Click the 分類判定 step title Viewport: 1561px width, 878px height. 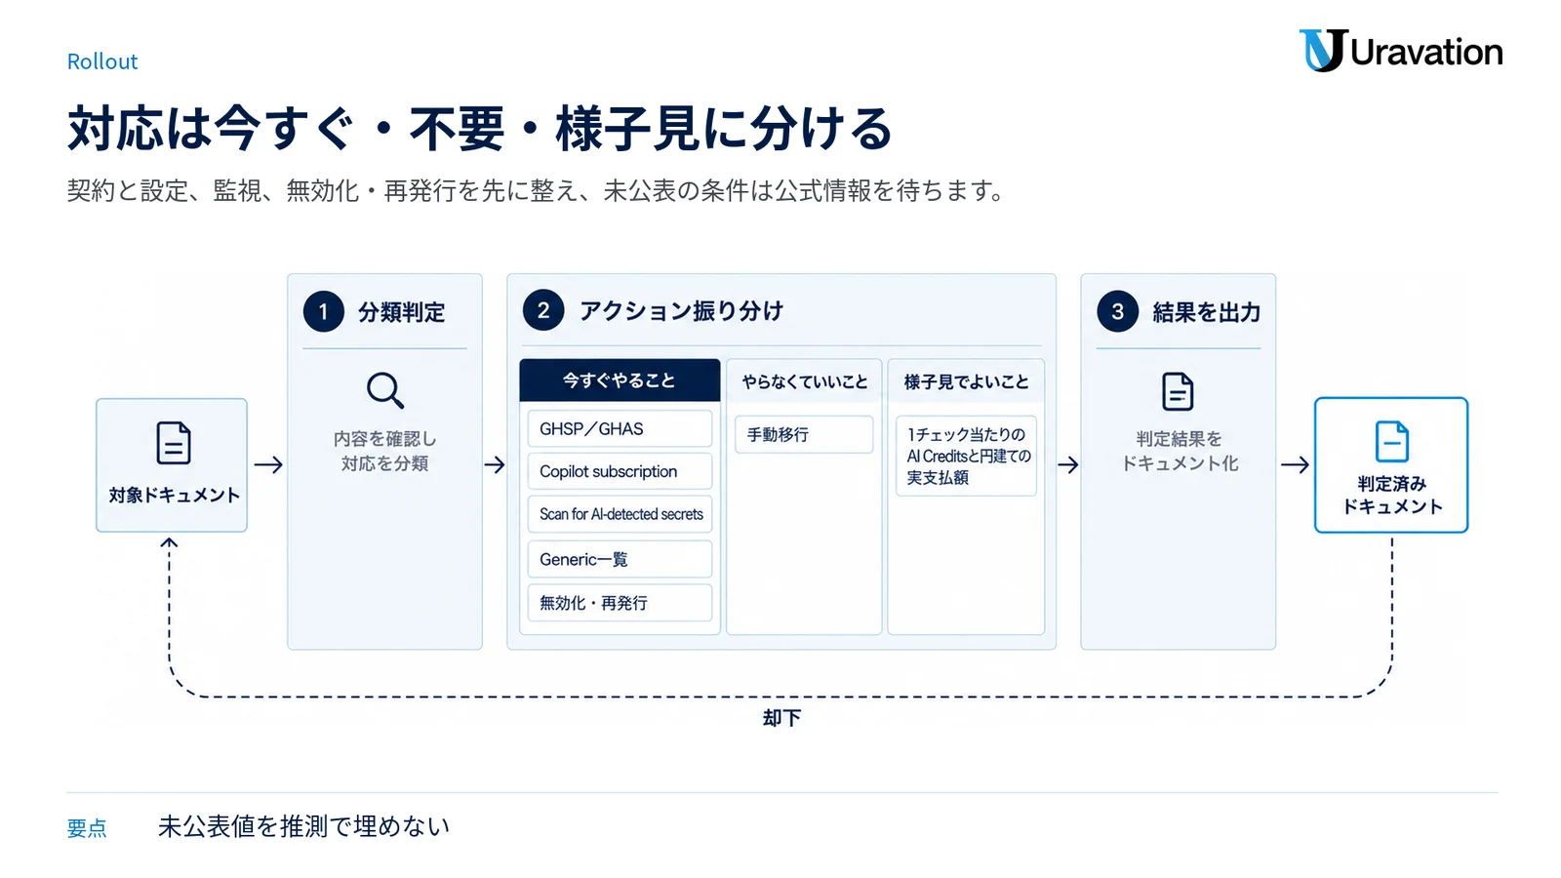point(401,312)
